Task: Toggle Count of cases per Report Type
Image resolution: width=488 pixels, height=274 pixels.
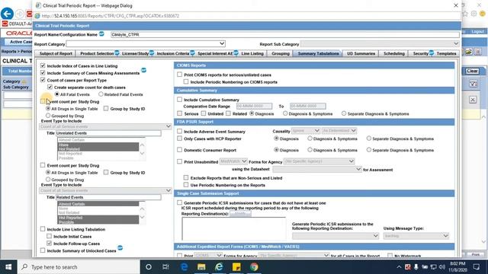Action: point(43,80)
